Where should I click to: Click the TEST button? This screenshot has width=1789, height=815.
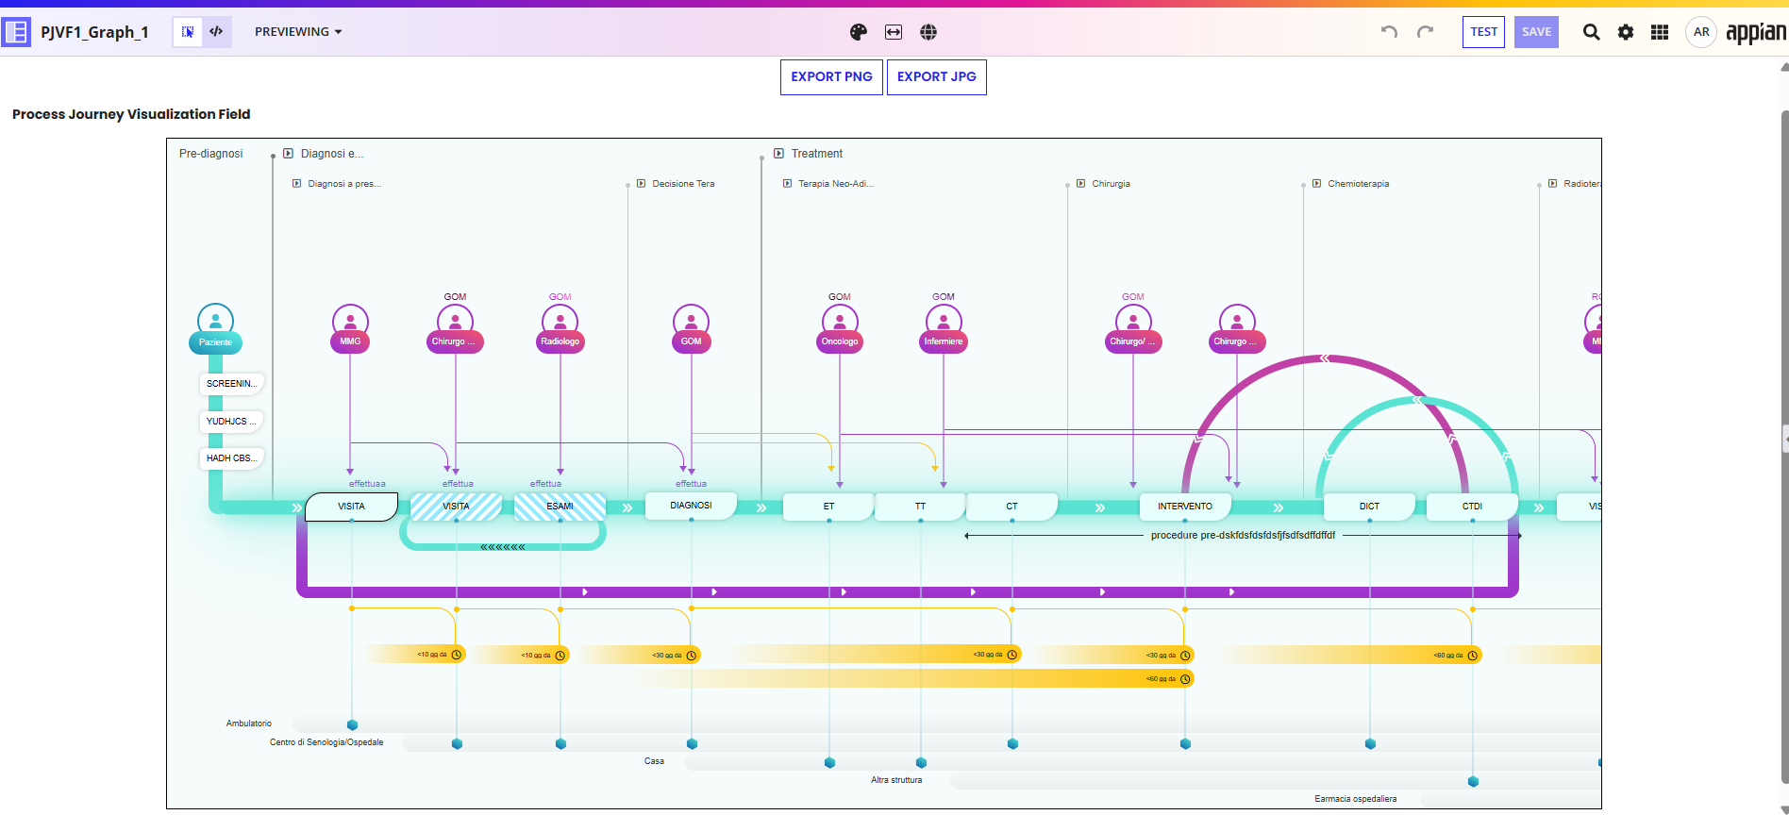coord(1483,32)
